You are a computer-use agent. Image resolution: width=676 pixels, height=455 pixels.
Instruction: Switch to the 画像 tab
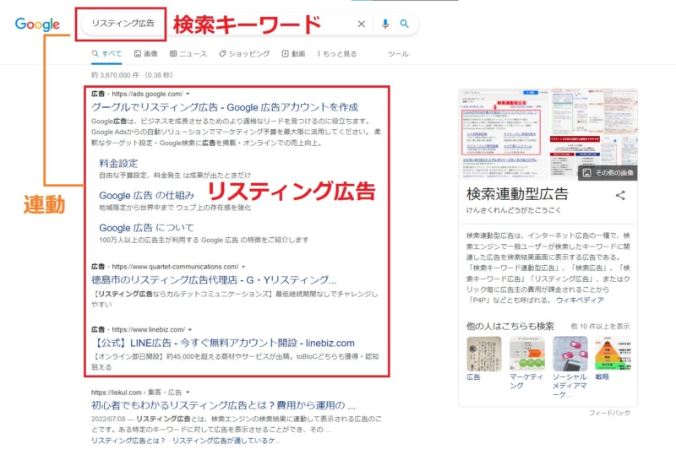pyautogui.click(x=145, y=53)
